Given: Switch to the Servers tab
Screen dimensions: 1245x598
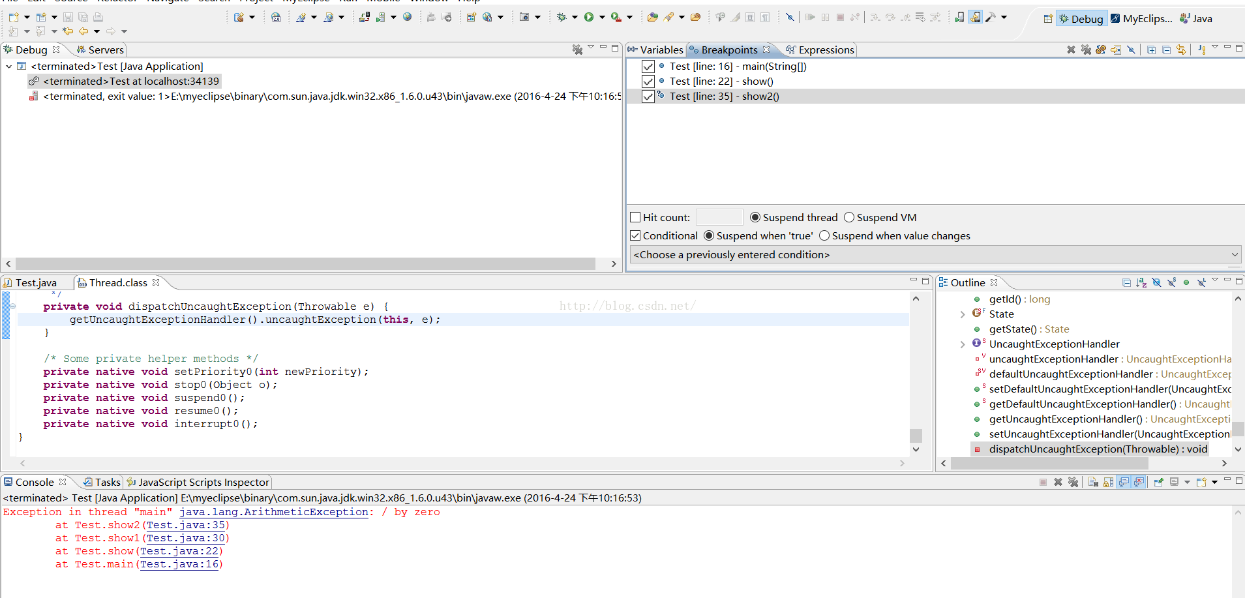Looking at the screenshot, I should click(x=100, y=50).
